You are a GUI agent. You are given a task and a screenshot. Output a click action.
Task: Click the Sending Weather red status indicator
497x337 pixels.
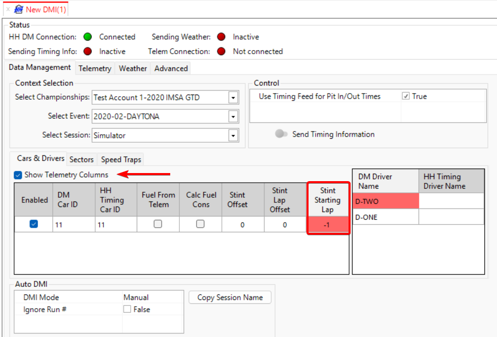[x=221, y=37]
